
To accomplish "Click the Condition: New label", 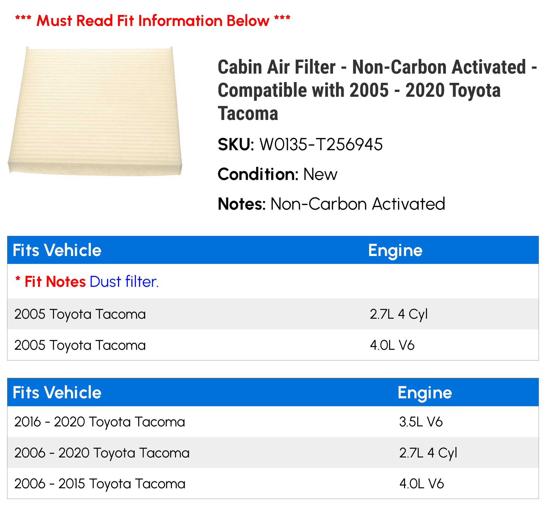I will 278,174.
